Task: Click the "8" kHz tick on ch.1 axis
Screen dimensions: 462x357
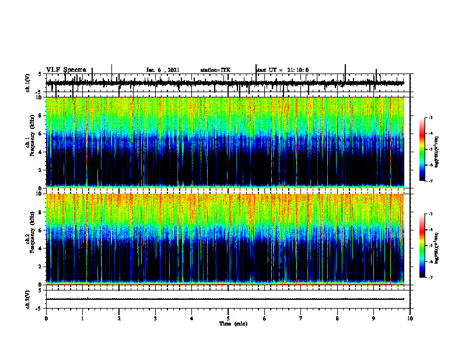Action: pyautogui.click(x=41, y=116)
